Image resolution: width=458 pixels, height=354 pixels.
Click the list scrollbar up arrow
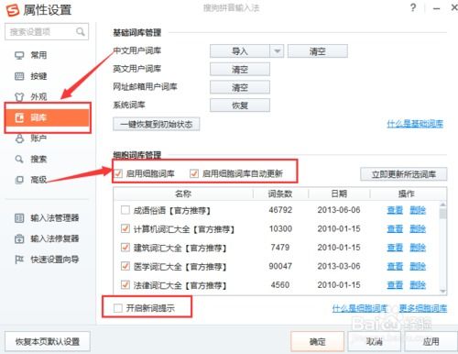point(443,204)
